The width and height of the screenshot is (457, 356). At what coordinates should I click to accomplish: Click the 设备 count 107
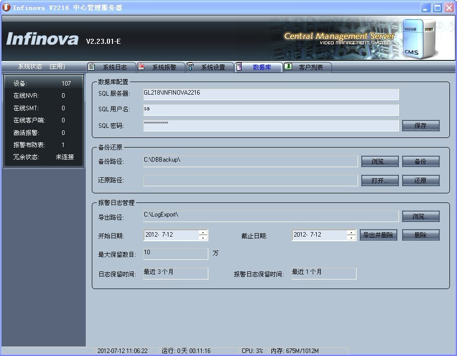(x=66, y=84)
